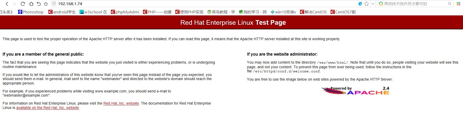This screenshot has width=463, height=129.
Task: Restore the recently closed tab (undo icon)
Action: [39, 4]
